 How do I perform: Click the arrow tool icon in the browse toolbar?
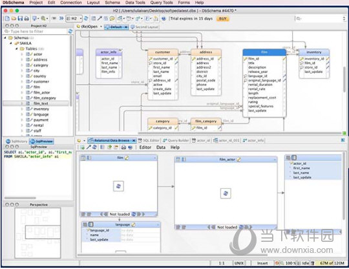[x=89, y=147]
